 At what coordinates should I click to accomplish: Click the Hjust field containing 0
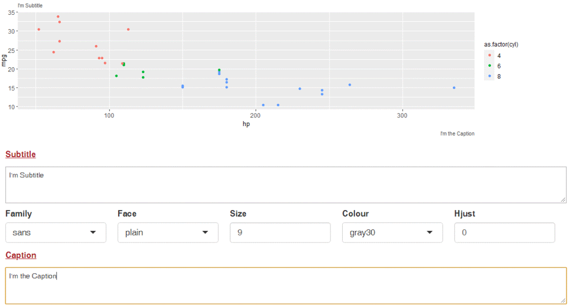point(505,233)
